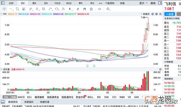Click the second green L marker on chart

(x=94, y=66)
